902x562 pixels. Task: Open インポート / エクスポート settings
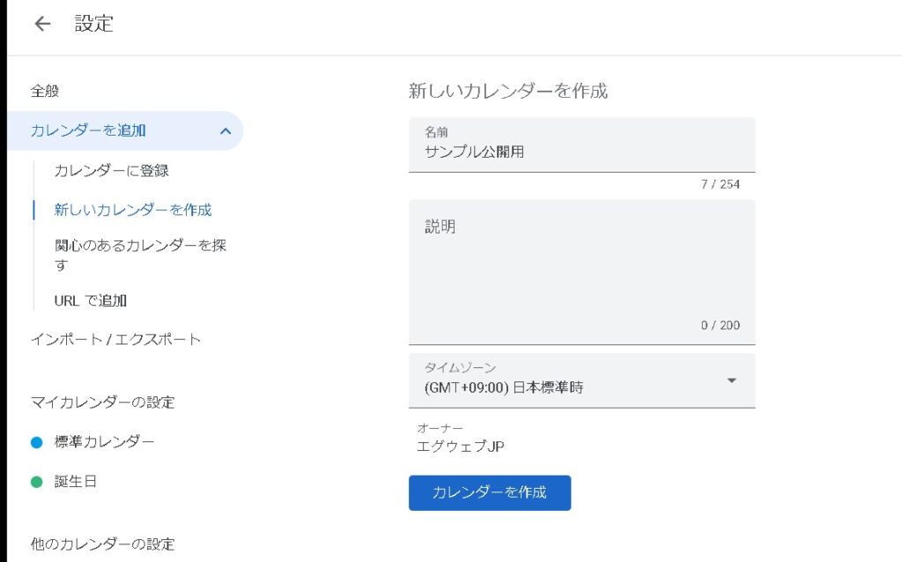tap(115, 339)
